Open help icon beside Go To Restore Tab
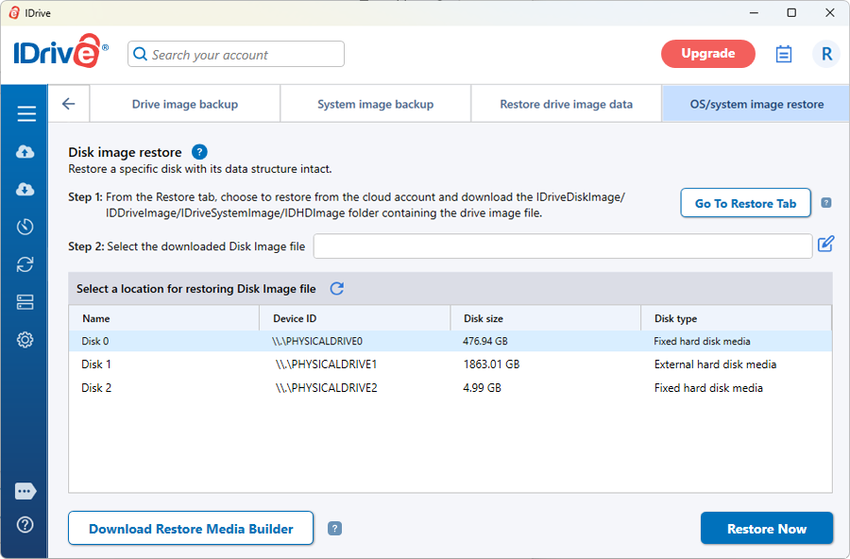 (826, 203)
